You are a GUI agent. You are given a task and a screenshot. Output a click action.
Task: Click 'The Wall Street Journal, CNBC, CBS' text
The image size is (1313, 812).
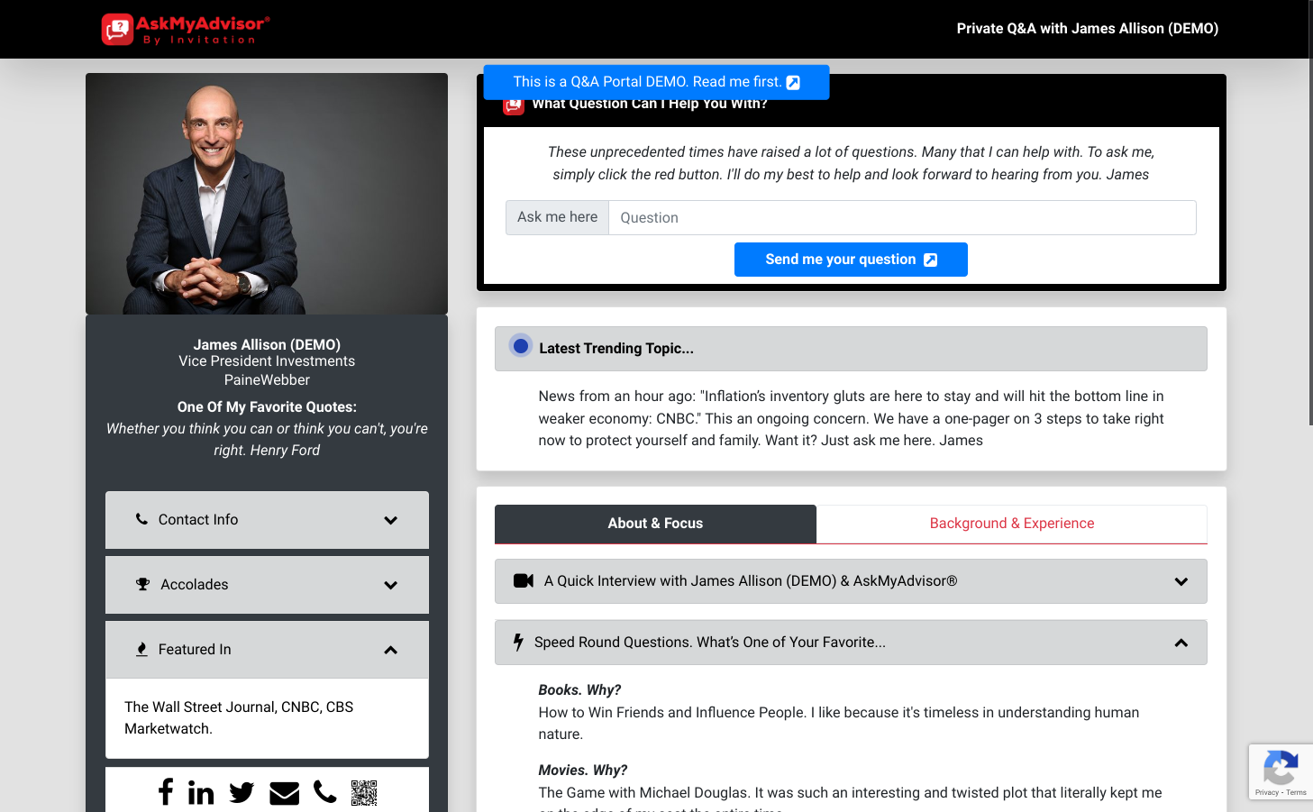click(x=239, y=707)
